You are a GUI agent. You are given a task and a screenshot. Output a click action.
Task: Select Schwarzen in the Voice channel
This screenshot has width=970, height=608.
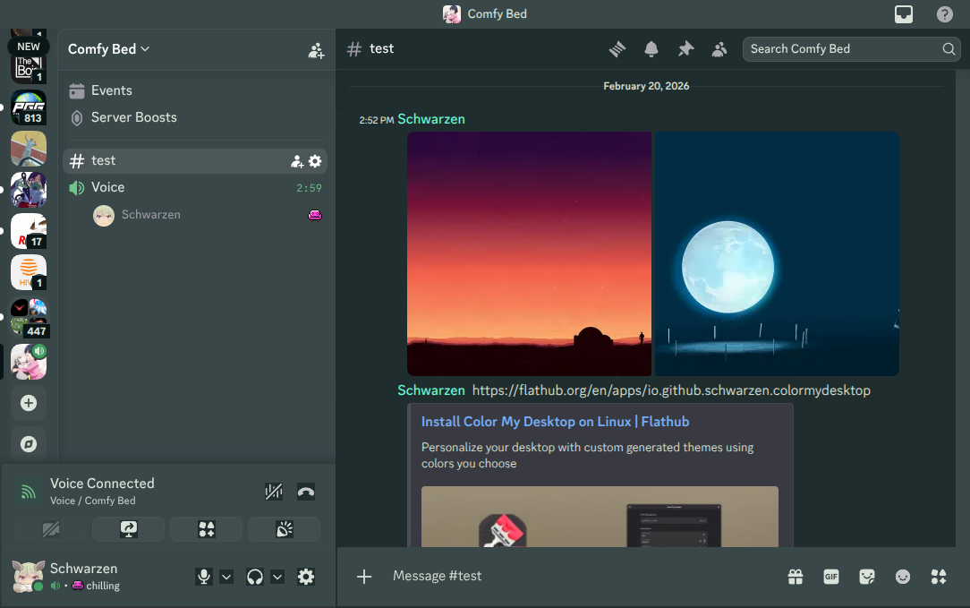[x=208, y=215]
